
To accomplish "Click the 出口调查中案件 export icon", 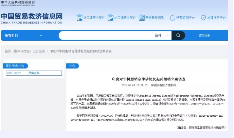I will [x=111, y=18].
